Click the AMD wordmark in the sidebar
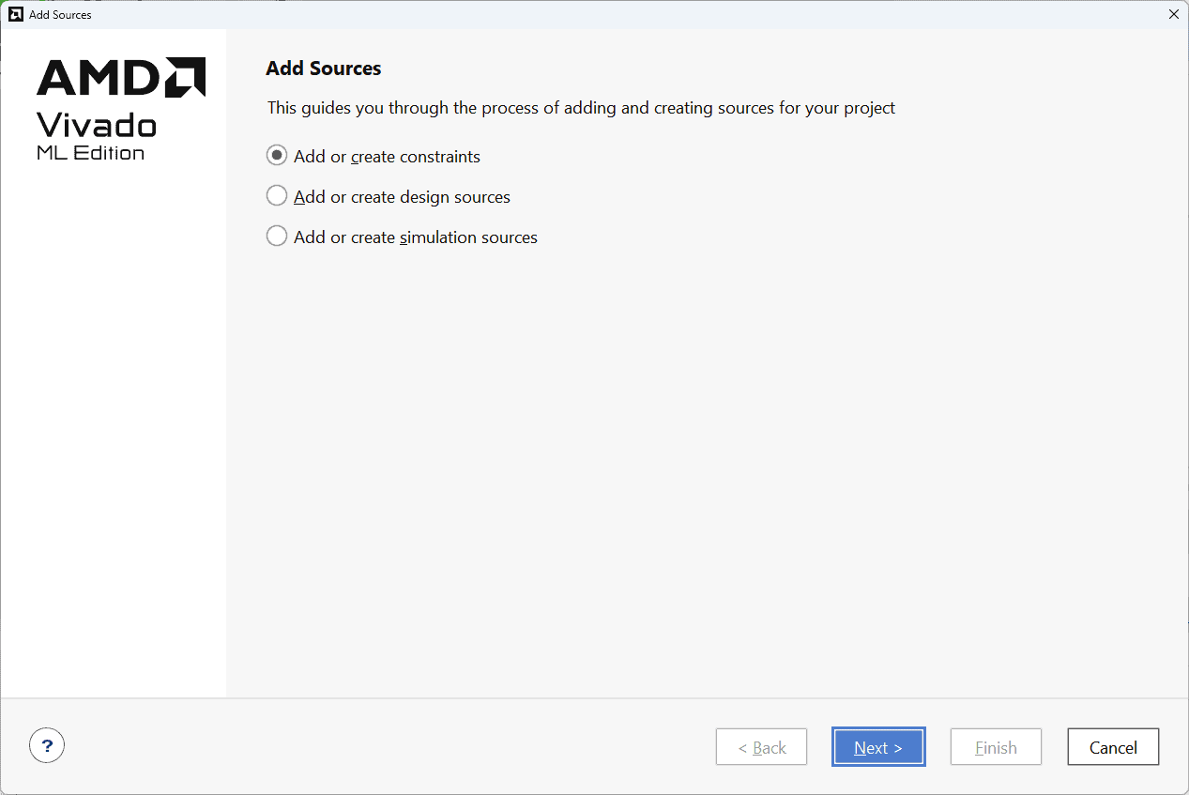 tap(99, 78)
